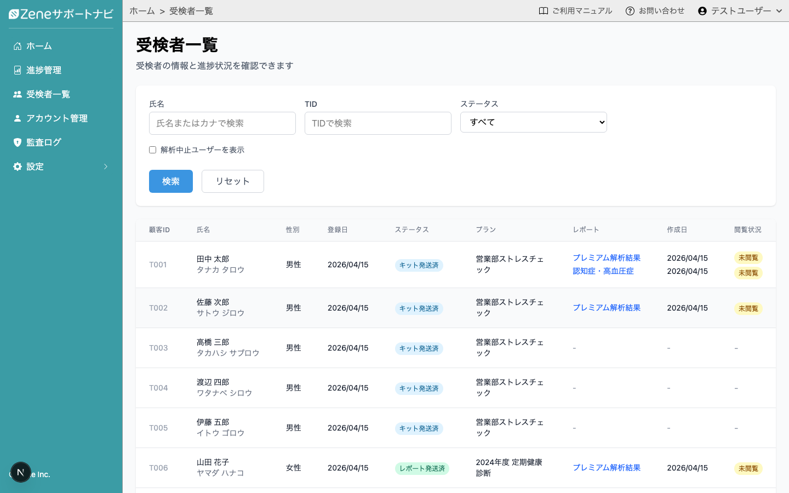Click the 監査ログ shield icon
Screen dimensions: 789x493
pos(18,142)
